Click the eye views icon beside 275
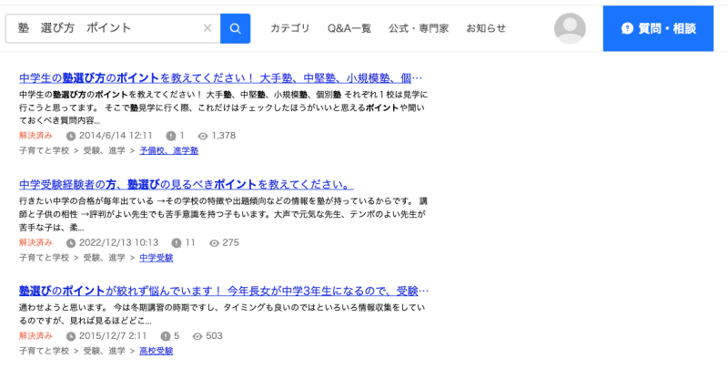728x369 pixels. click(214, 243)
